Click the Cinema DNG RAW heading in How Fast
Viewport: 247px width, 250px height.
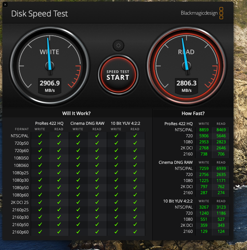click(x=176, y=163)
